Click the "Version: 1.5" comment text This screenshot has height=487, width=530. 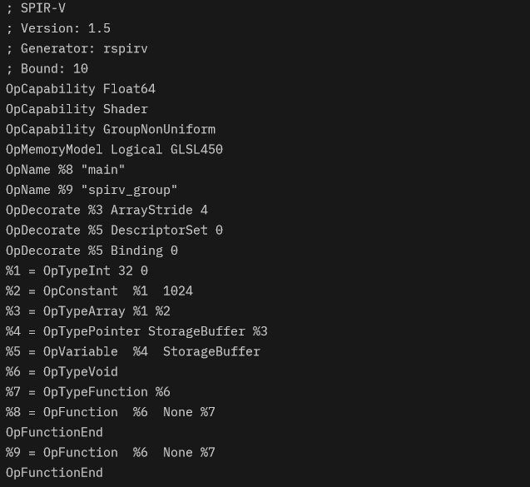tap(66, 28)
